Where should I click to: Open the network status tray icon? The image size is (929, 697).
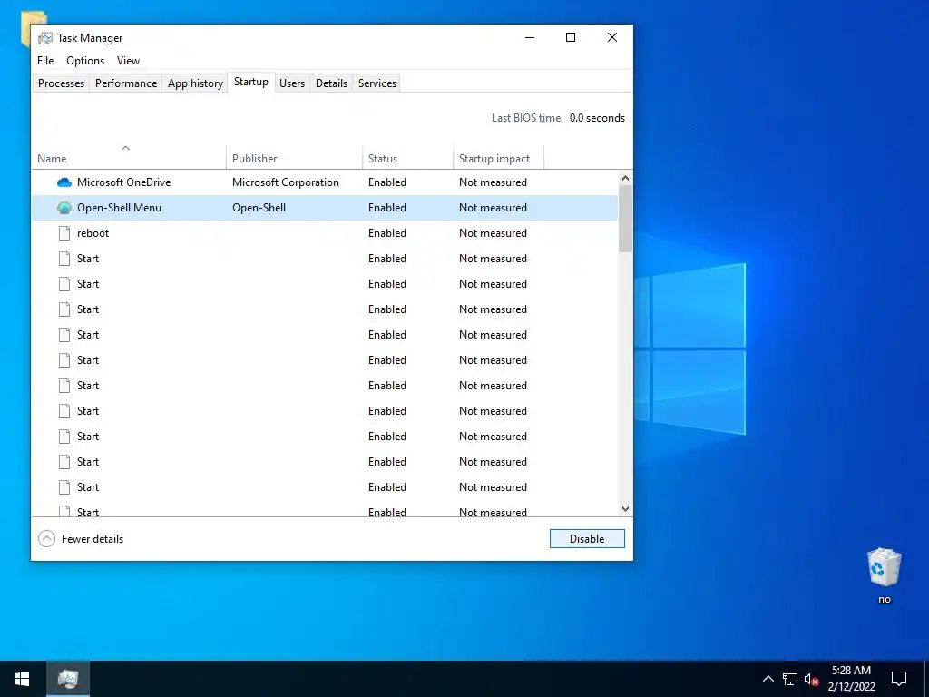click(790, 679)
